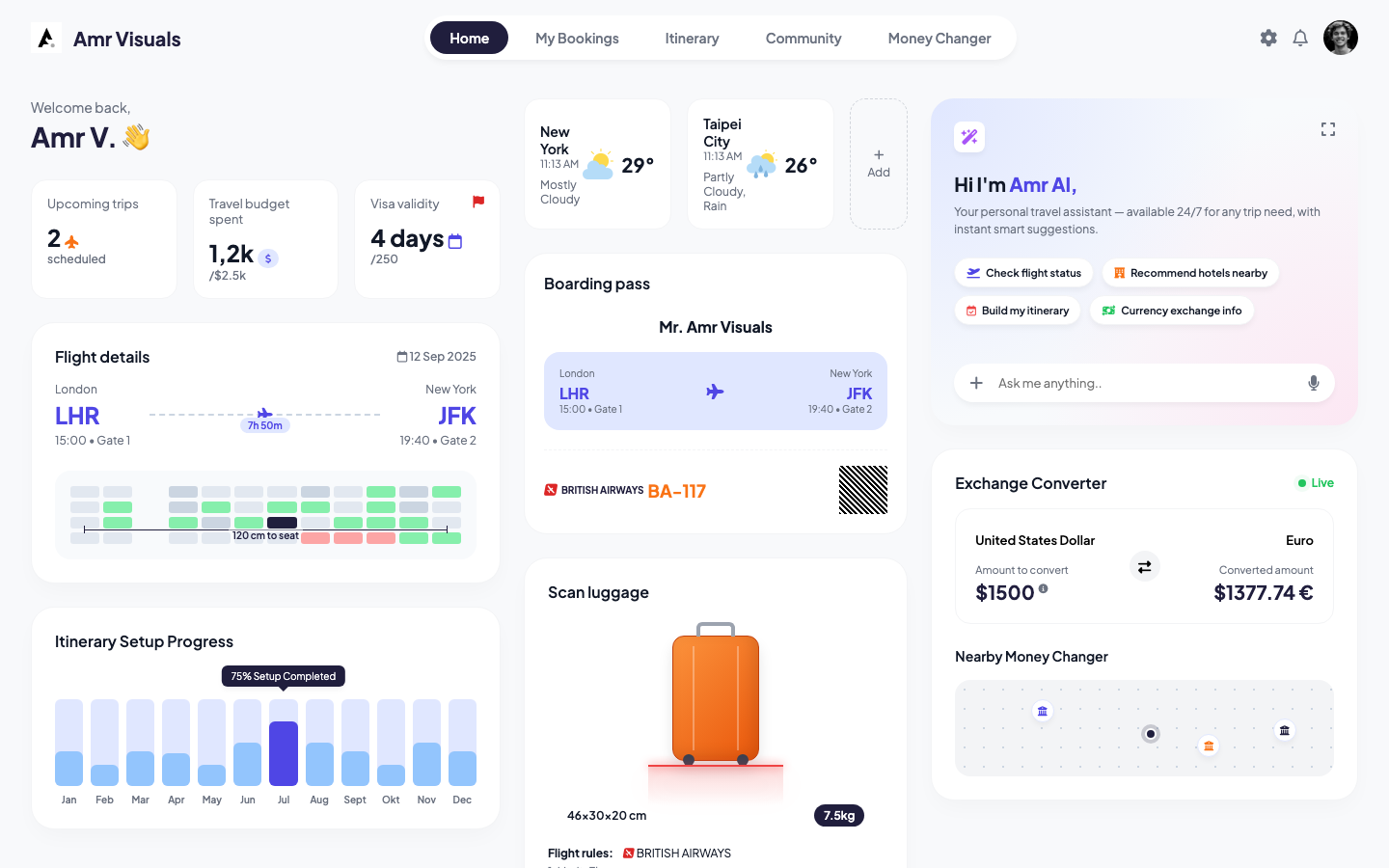1389x868 pixels.
Task: Click the 75% Setup Completed tooltip
Action: pos(284,676)
